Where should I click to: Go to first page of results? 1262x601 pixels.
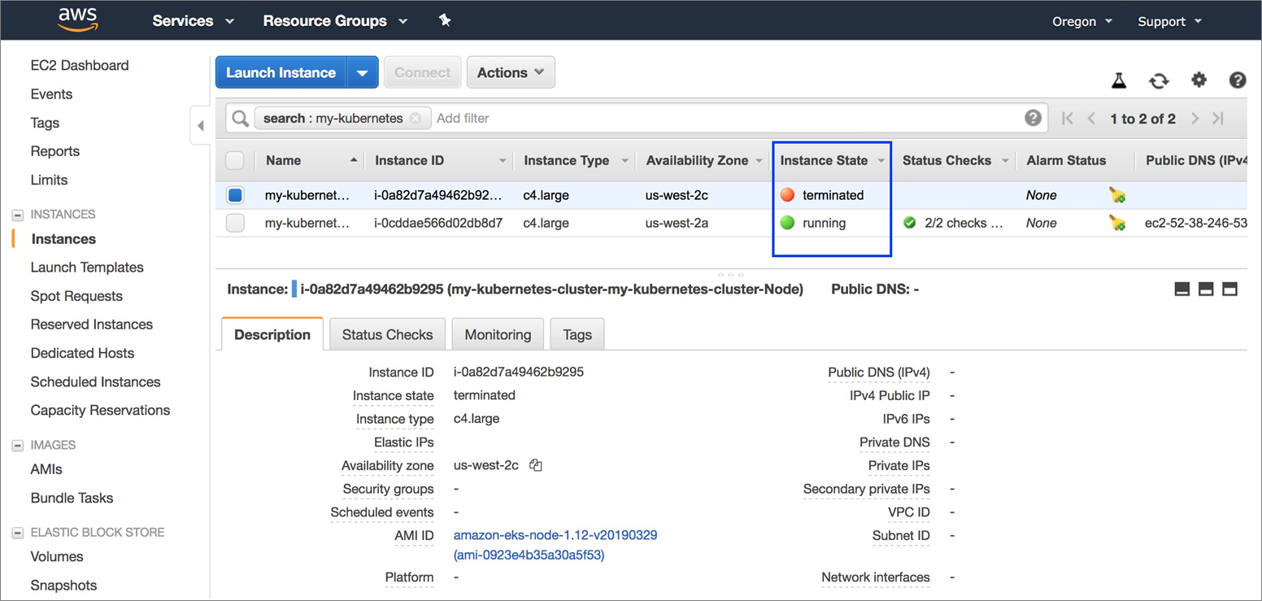pos(1068,119)
